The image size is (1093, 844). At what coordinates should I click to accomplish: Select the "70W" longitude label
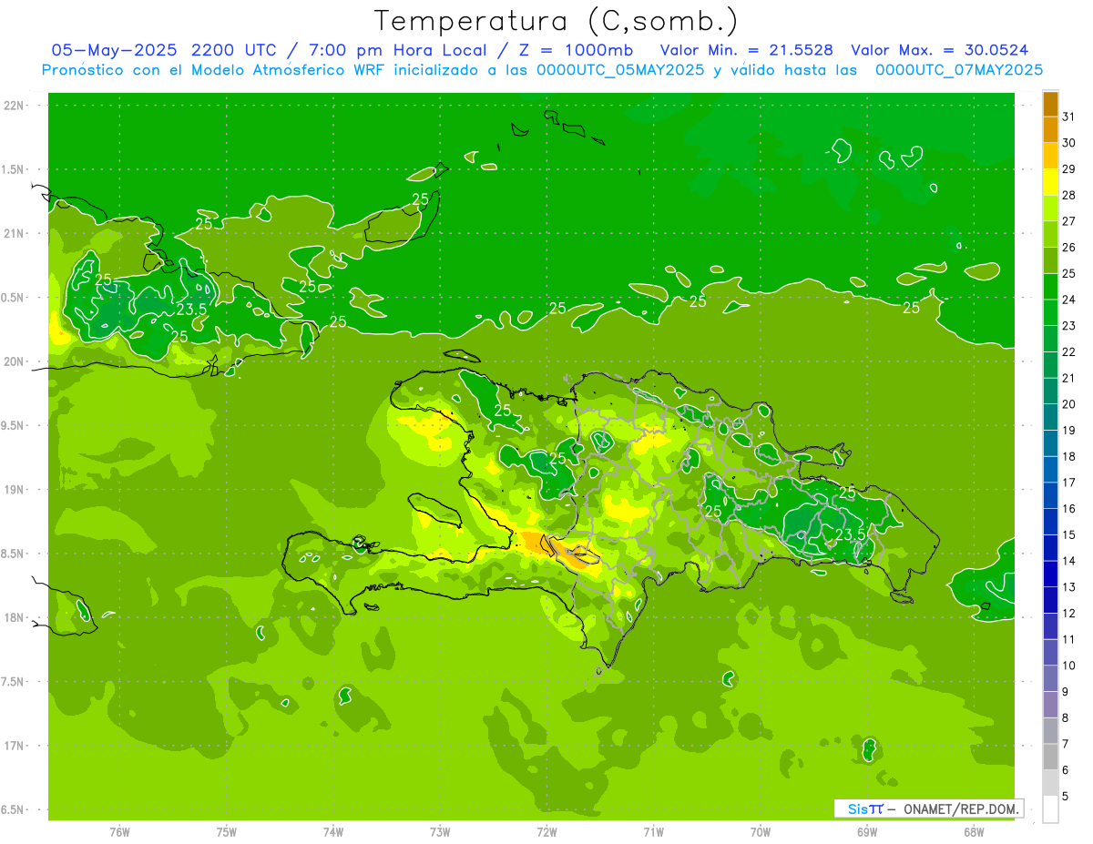761,832
